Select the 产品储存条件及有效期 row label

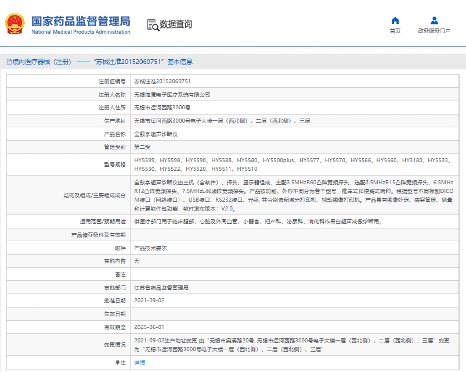pos(99,235)
